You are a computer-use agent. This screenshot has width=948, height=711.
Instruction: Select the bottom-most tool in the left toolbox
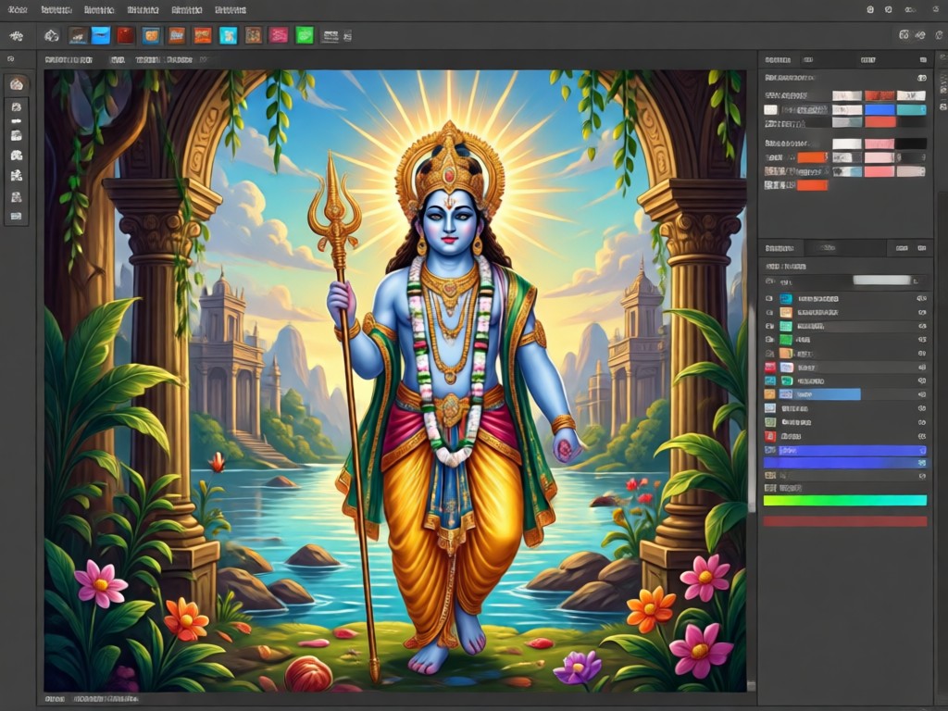tap(17, 216)
